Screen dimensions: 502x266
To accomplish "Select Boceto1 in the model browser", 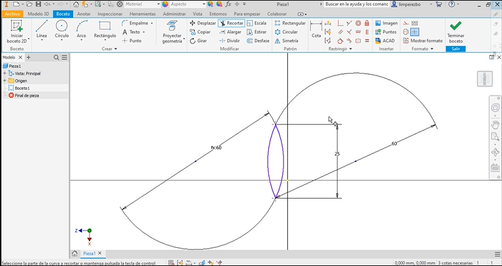I will pos(22,88).
